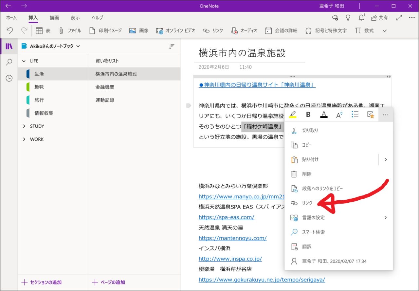The width and height of the screenshot is (419, 291).
Task: Toggle Bold in the mini toolbar
Action: coord(308,115)
